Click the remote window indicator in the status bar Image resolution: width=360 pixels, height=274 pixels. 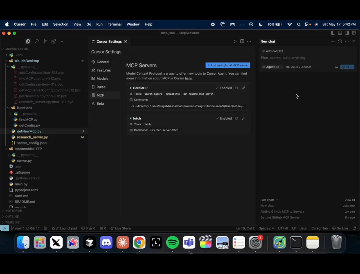[x=4, y=228]
